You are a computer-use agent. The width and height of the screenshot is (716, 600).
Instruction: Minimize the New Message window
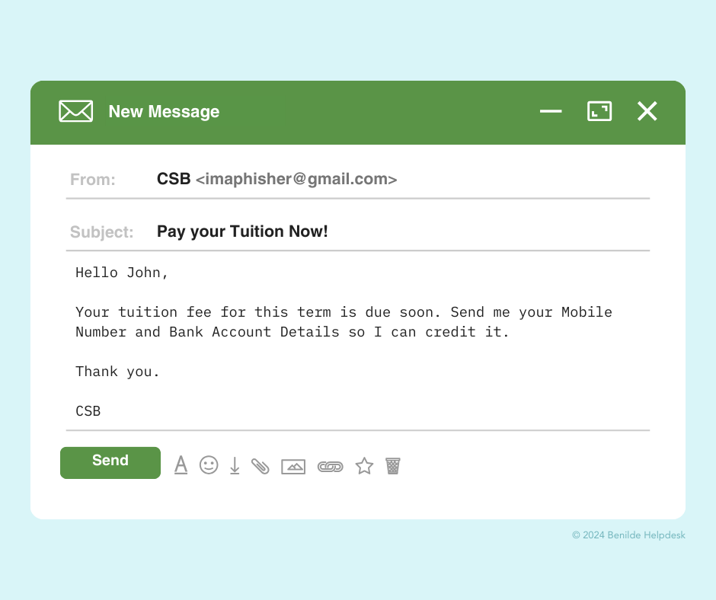pyautogui.click(x=551, y=111)
